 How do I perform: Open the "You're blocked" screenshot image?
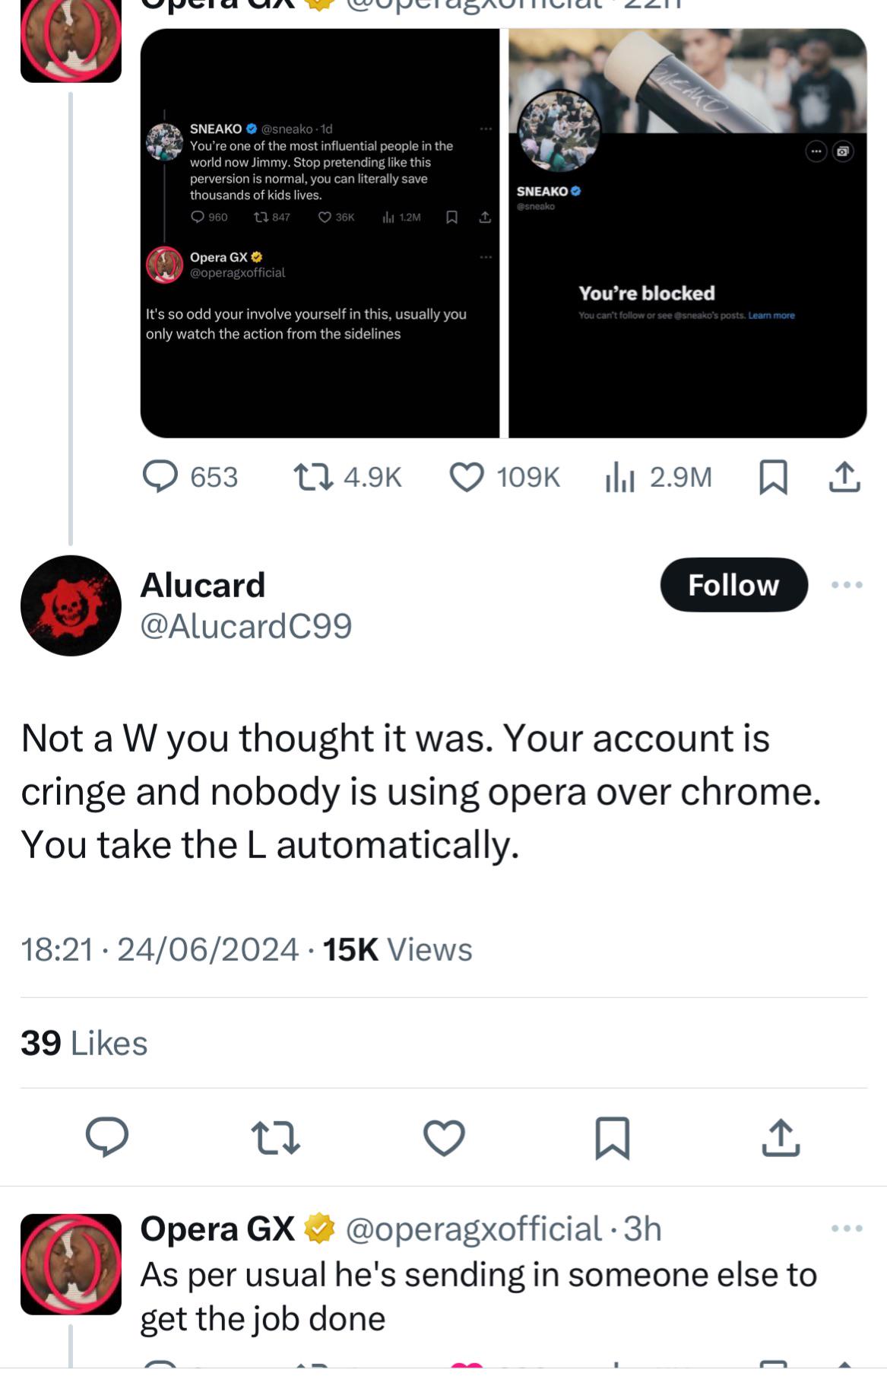click(x=687, y=233)
